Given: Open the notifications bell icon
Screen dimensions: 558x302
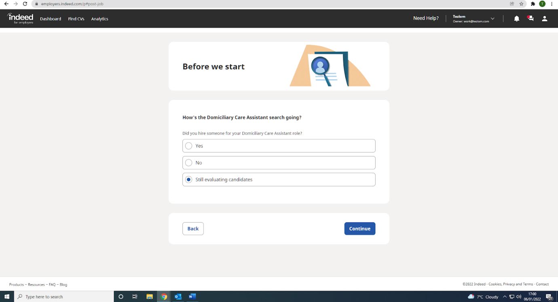Looking at the screenshot, I should (516, 19).
